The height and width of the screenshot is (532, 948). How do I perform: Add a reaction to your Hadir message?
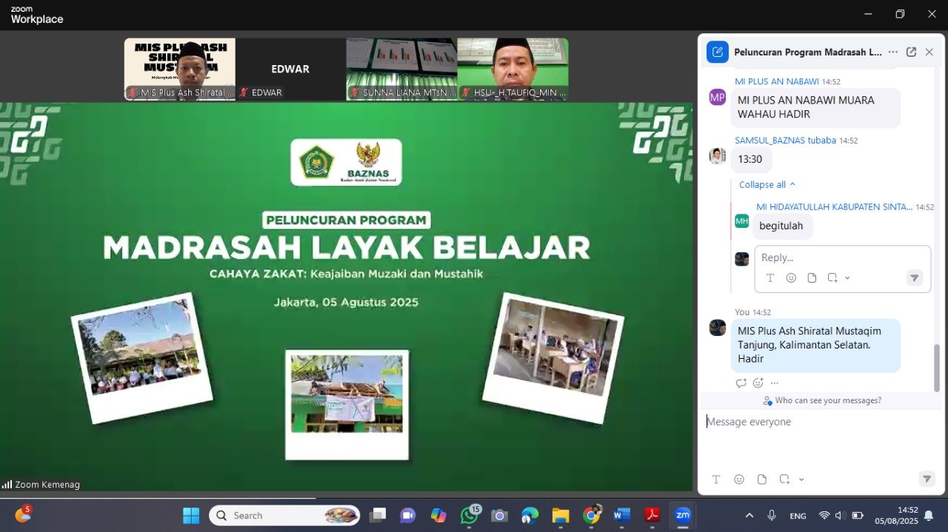click(758, 383)
